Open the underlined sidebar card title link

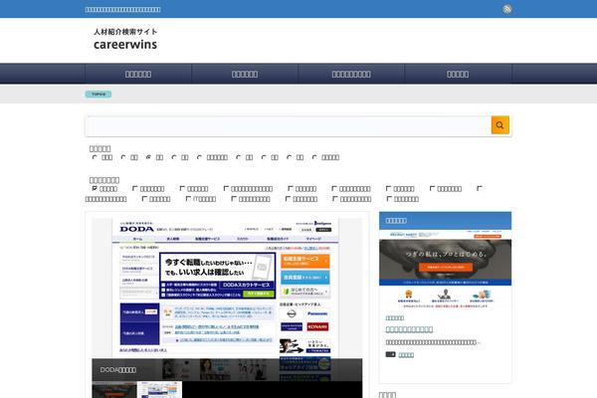(409, 329)
